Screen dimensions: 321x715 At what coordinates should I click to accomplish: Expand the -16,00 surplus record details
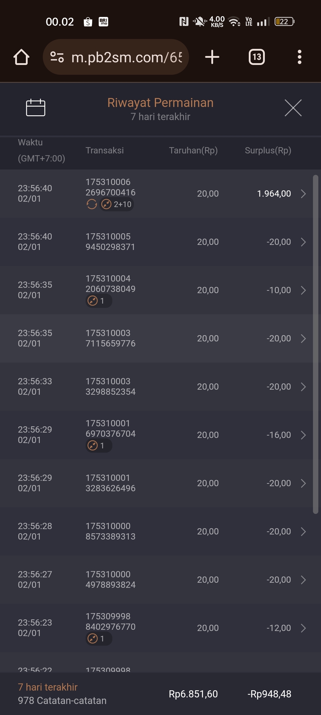tap(303, 435)
